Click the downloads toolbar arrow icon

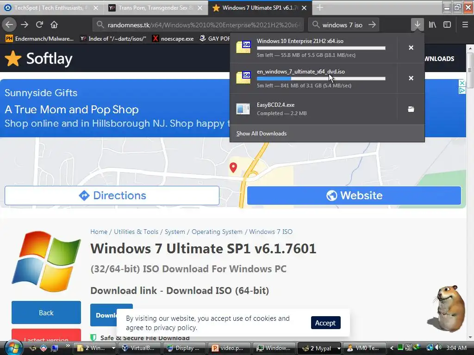pos(418,24)
